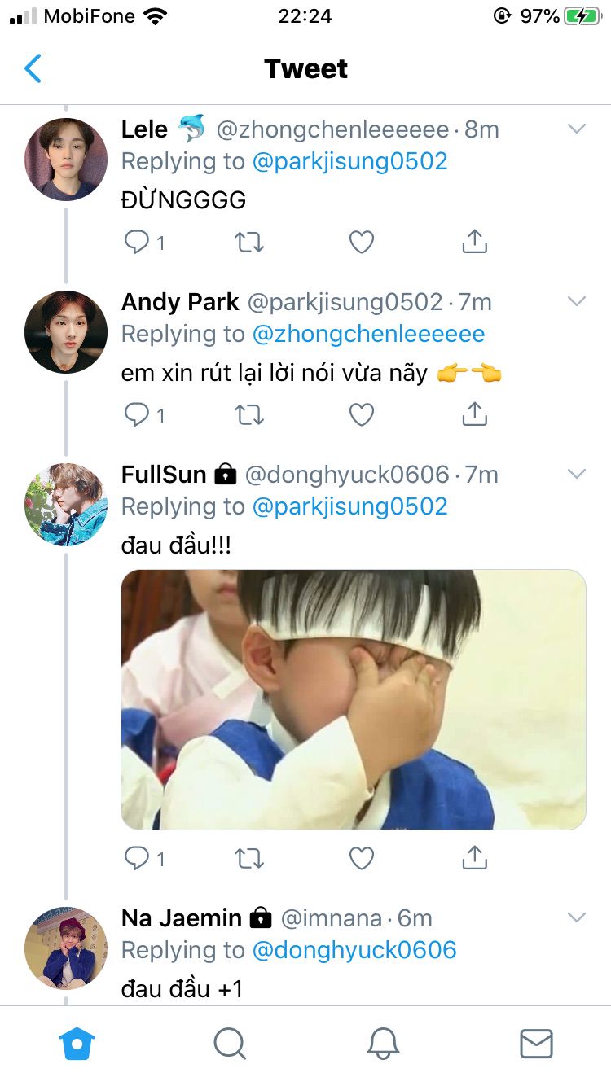Switch to the Search tab
This screenshot has height=1086, width=611.
(x=229, y=1043)
